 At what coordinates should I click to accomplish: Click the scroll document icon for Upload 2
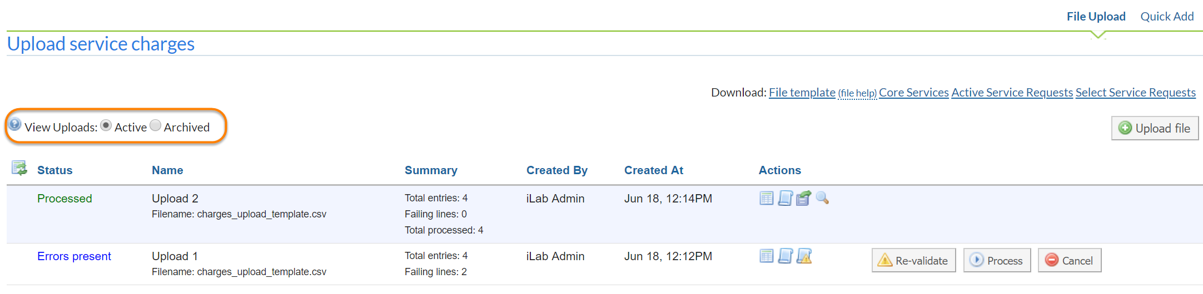pos(785,198)
